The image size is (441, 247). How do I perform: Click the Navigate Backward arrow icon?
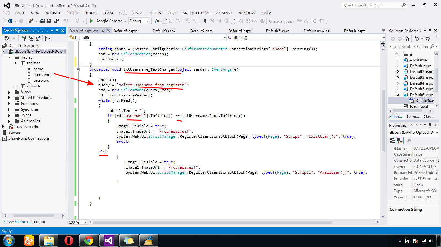tap(10, 21)
